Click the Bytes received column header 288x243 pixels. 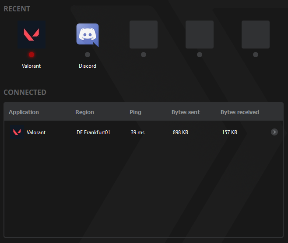pyautogui.click(x=240, y=112)
